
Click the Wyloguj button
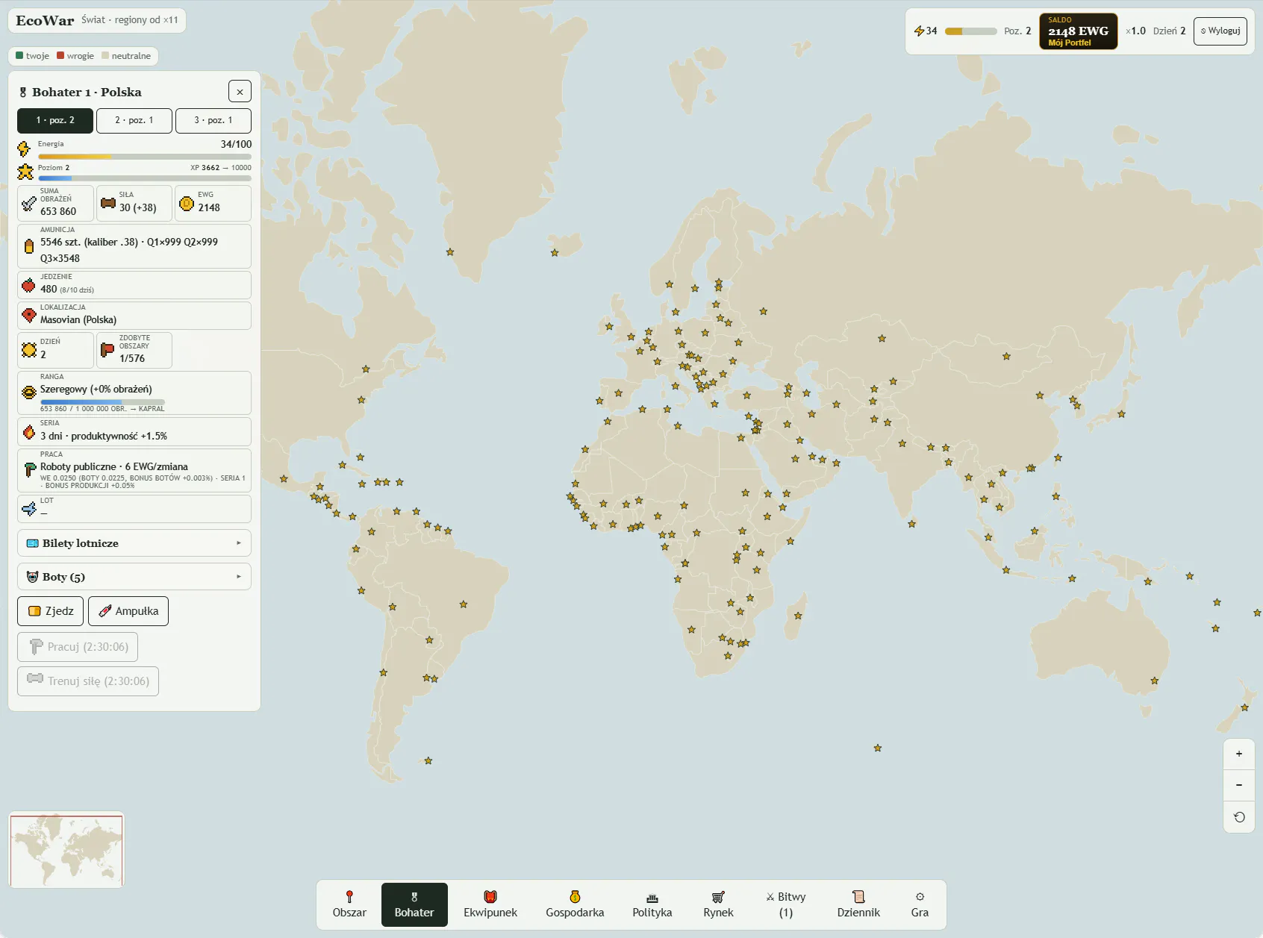click(1220, 31)
